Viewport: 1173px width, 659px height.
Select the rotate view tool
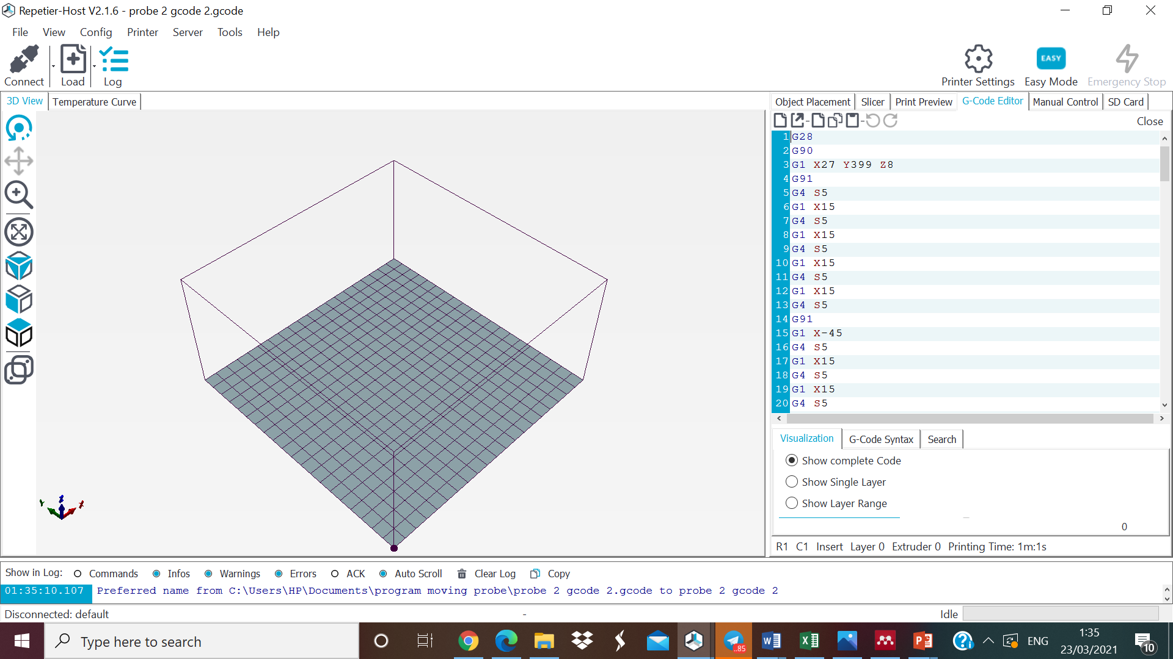19,128
